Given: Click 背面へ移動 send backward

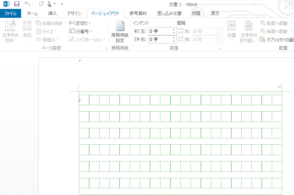Looking at the screenshot, I should point(274,31).
